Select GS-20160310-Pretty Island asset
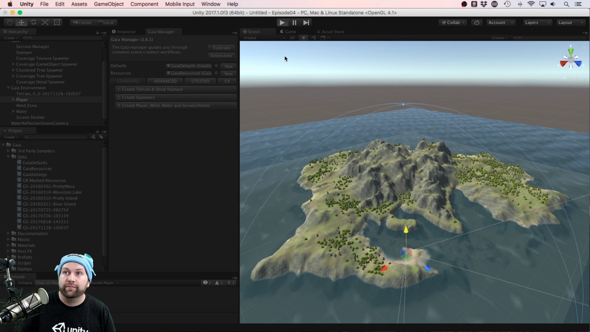This screenshot has height=332, width=590. point(50,198)
